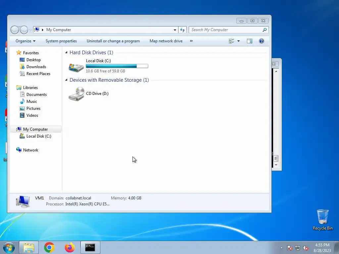The height and width of the screenshot is (254, 339).
Task: Open the Windows Start menu
Action: click(x=9, y=247)
